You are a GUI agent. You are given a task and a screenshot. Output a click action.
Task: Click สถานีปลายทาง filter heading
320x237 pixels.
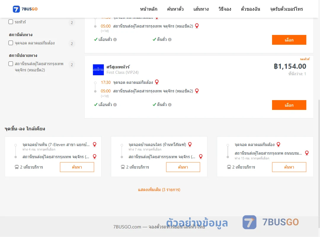click(23, 55)
